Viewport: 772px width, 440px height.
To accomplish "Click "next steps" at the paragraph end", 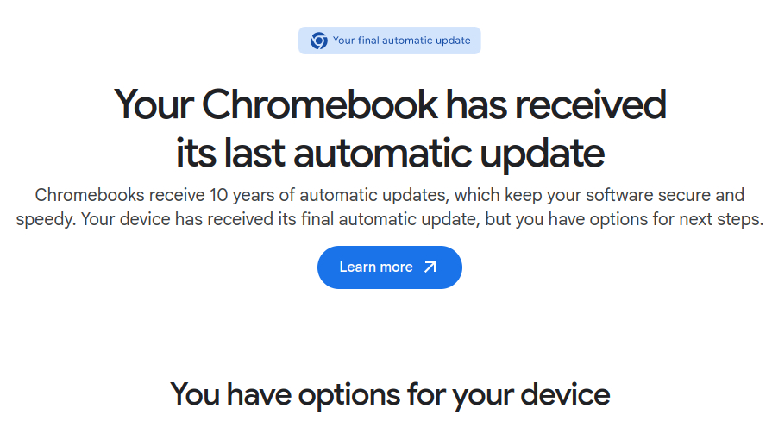I will [723, 218].
